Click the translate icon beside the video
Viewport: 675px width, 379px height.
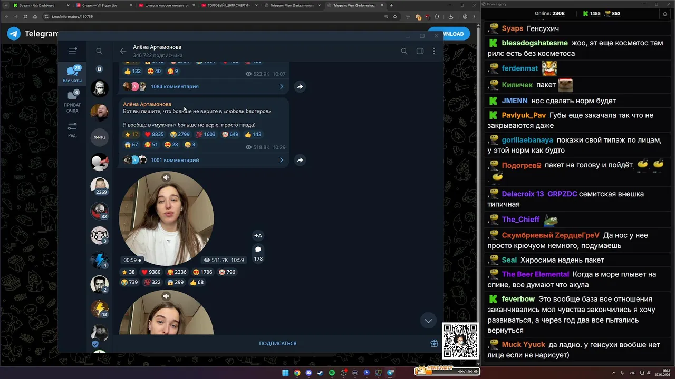(258, 235)
